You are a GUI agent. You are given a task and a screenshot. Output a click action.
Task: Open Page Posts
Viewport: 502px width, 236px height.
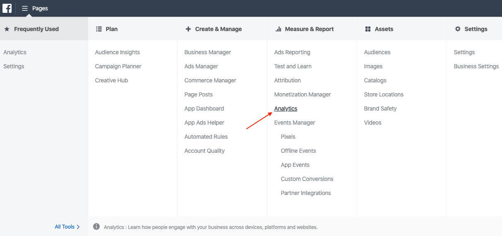click(199, 94)
